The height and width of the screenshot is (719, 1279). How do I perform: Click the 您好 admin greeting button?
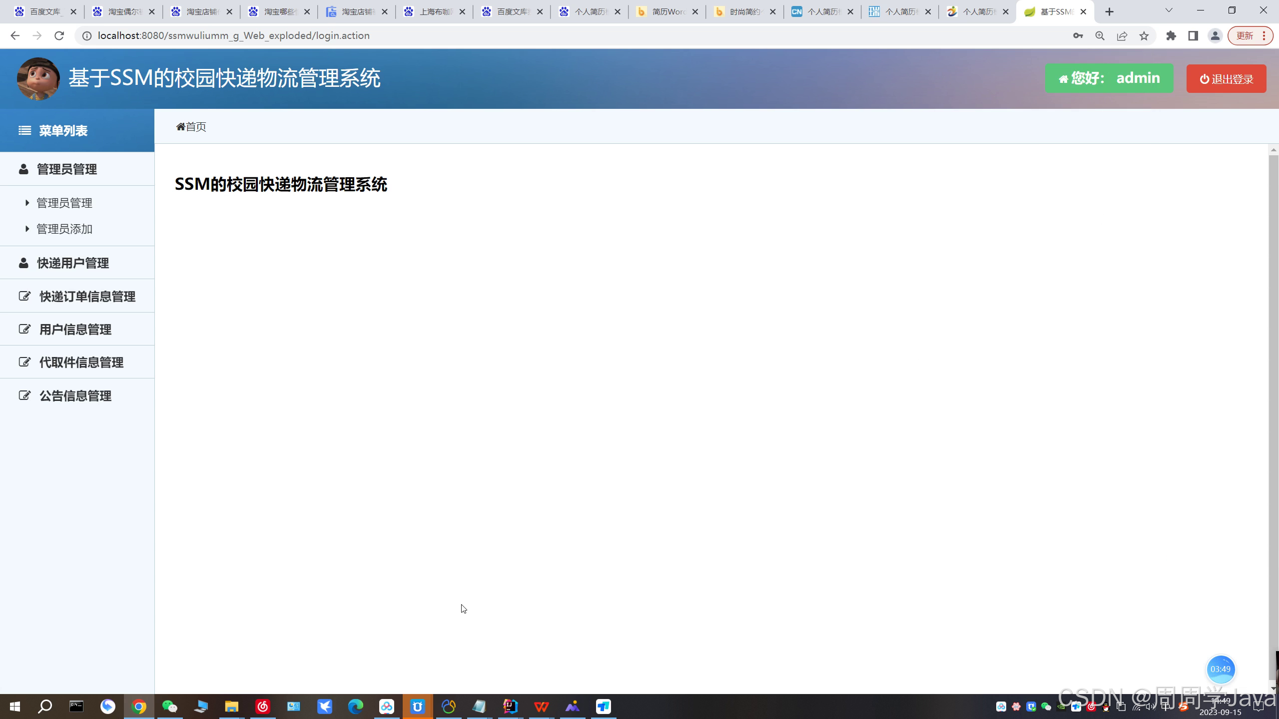click(x=1109, y=78)
